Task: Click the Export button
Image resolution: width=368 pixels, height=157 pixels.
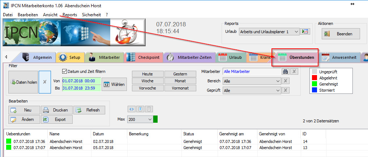Action: 56,119
